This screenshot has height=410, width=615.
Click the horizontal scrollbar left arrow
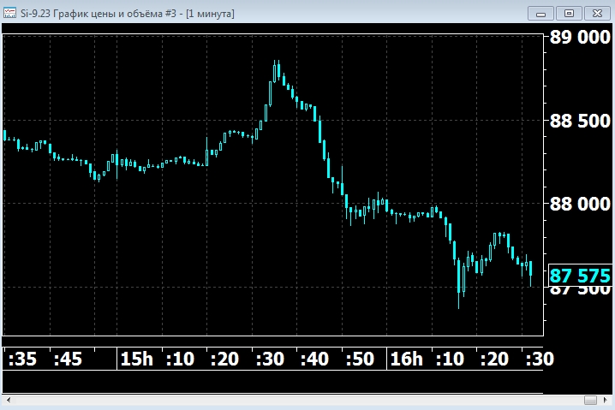(9, 400)
